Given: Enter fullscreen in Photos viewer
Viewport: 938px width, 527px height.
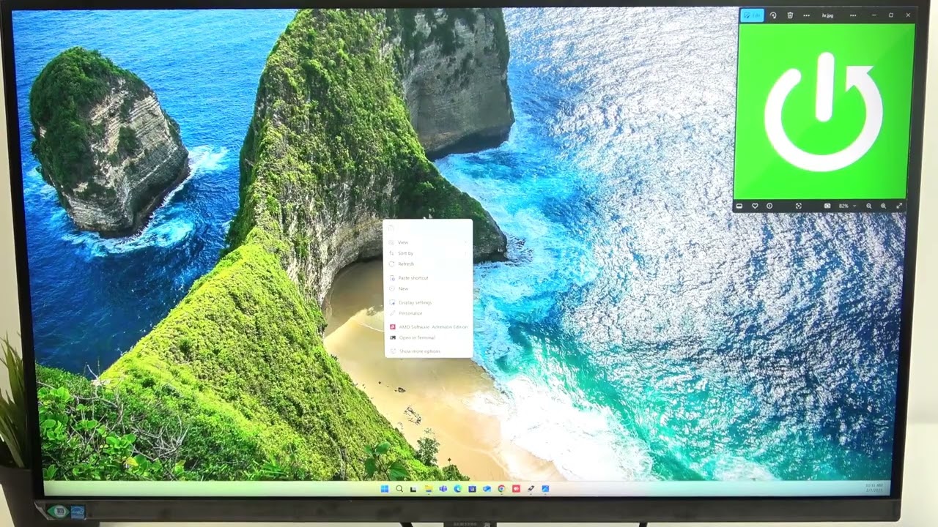Looking at the screenshot, I should point(899,206).
